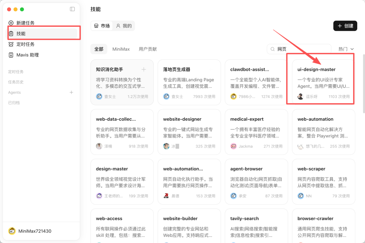Click the clipboard icon beside 技能
The image size is (365, 243).
11,33
